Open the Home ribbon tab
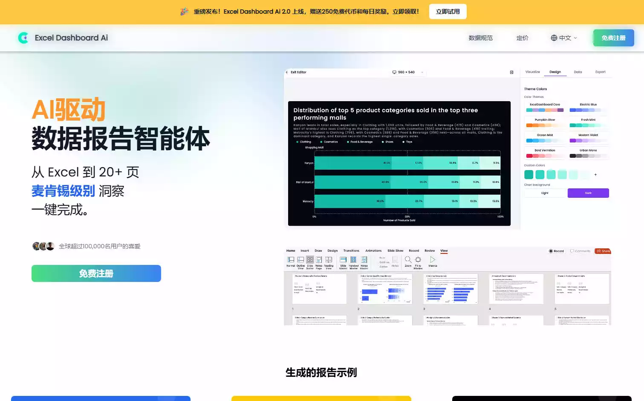 click(x=291, y=251)
